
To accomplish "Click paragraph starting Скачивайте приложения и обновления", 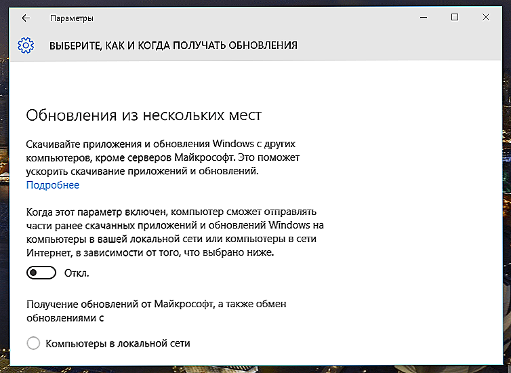I will (x=163, y=157).
